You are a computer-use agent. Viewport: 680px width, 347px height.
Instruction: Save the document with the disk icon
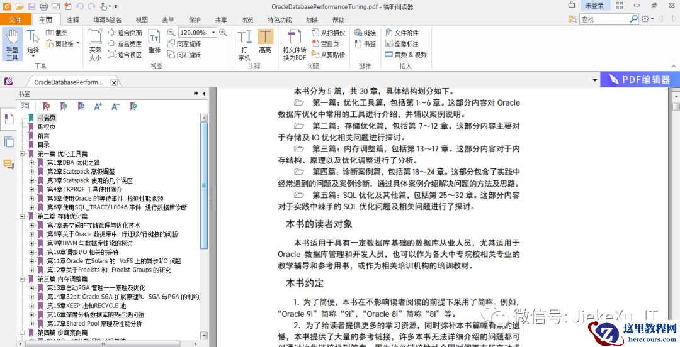[31, 6]
